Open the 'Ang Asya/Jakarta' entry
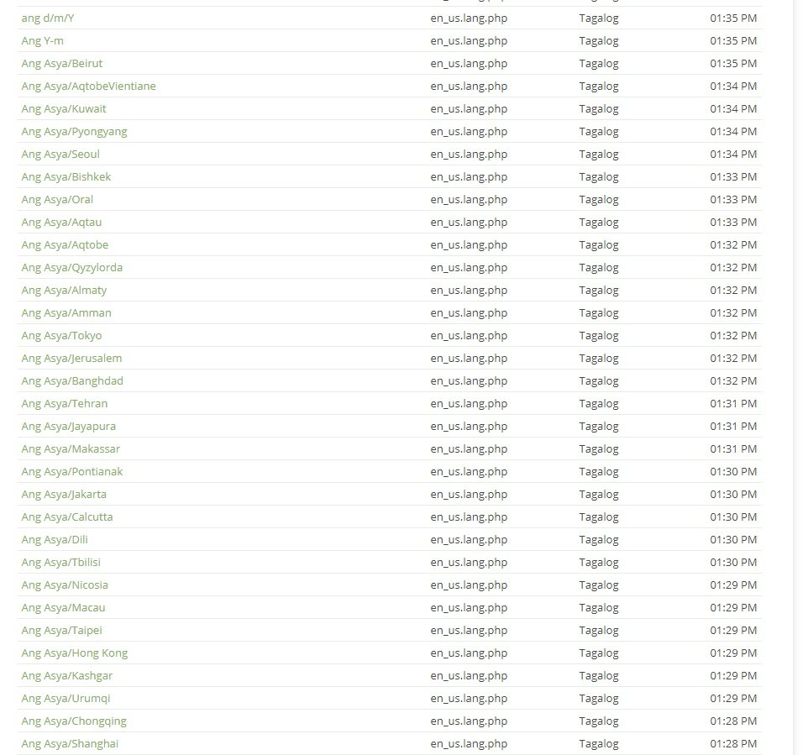This screenshot has width=808, height=755. click(x=64, y=494)
